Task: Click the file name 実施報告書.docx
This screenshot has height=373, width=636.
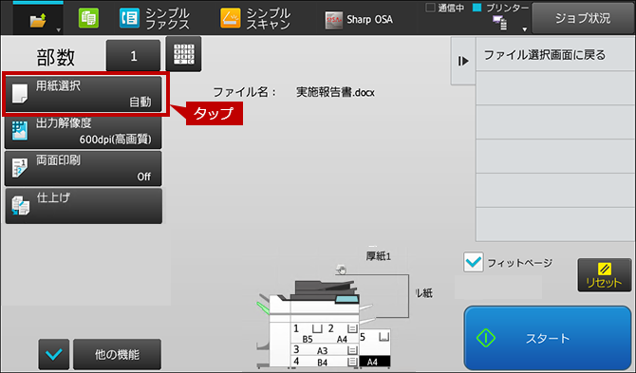Action: 335,92
